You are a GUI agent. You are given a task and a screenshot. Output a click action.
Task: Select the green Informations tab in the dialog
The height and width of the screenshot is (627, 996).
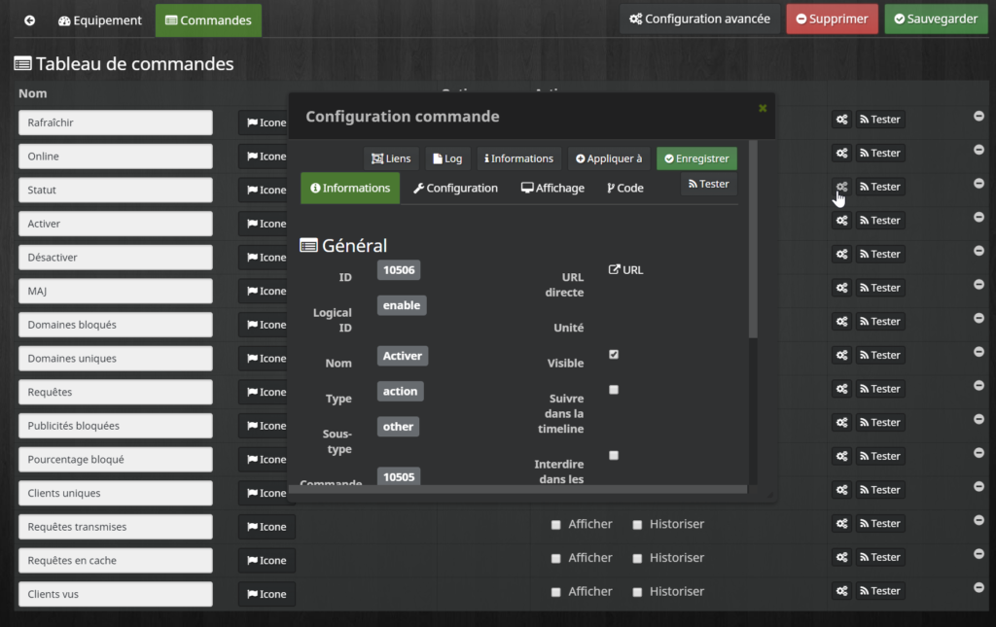[x=350, y=188]
